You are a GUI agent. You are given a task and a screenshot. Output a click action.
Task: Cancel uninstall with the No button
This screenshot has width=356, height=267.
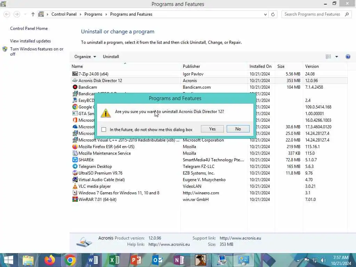(x=238, y=129)
